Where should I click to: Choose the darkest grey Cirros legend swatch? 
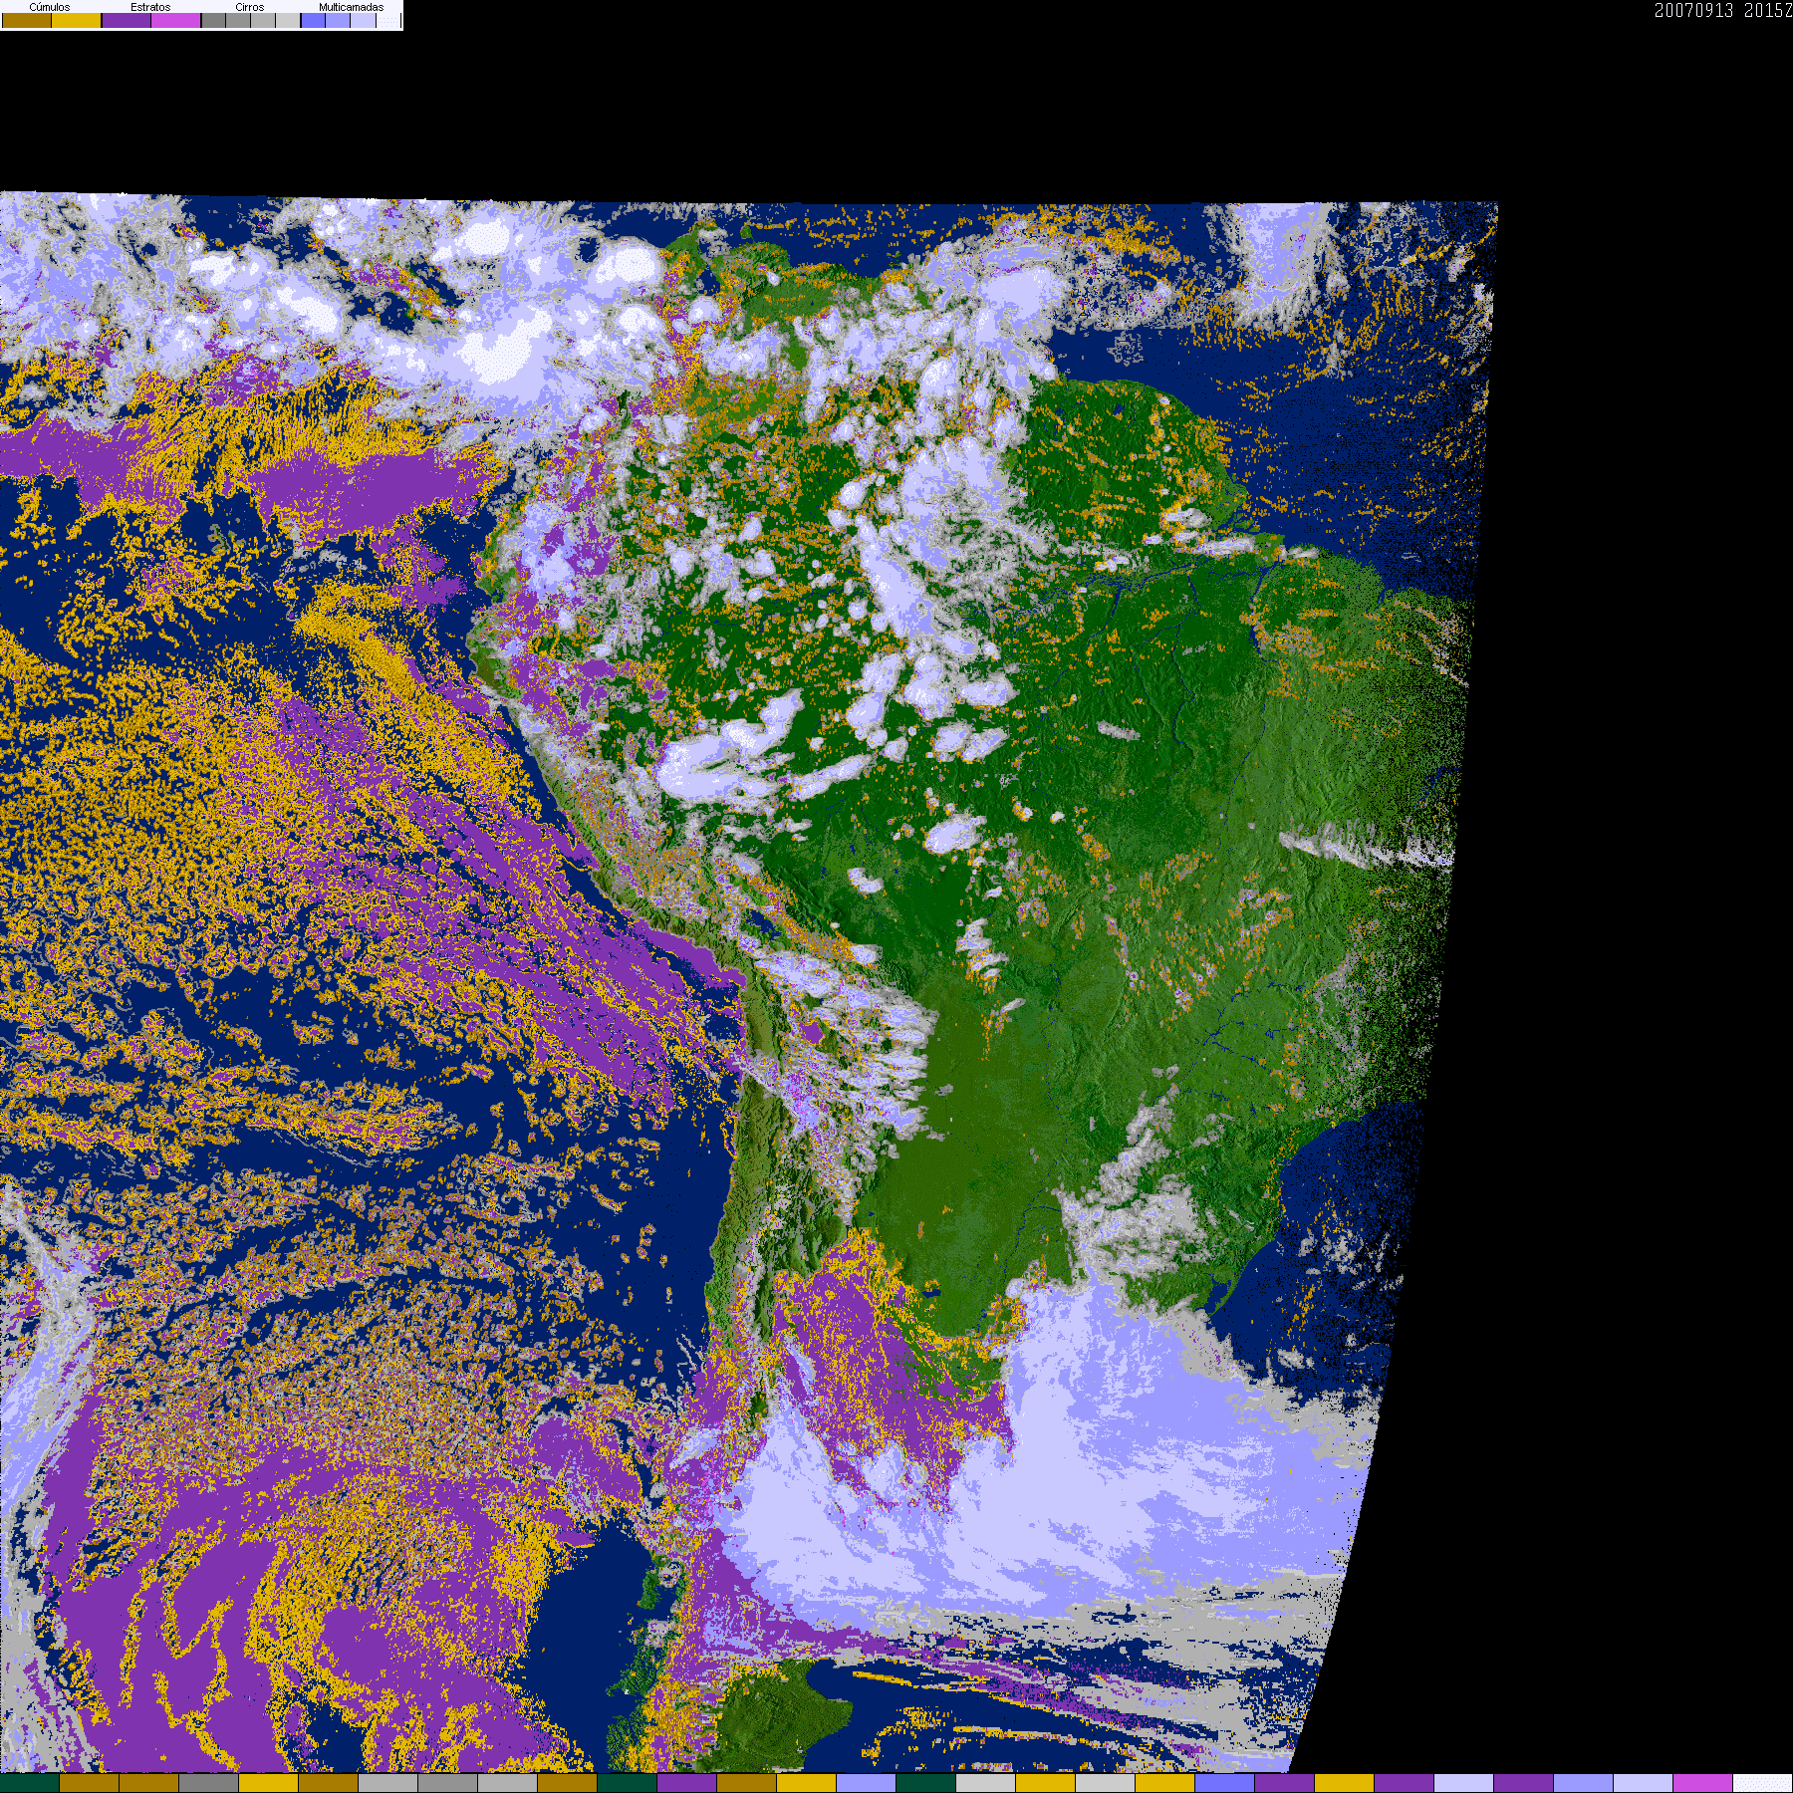point(213,21)
